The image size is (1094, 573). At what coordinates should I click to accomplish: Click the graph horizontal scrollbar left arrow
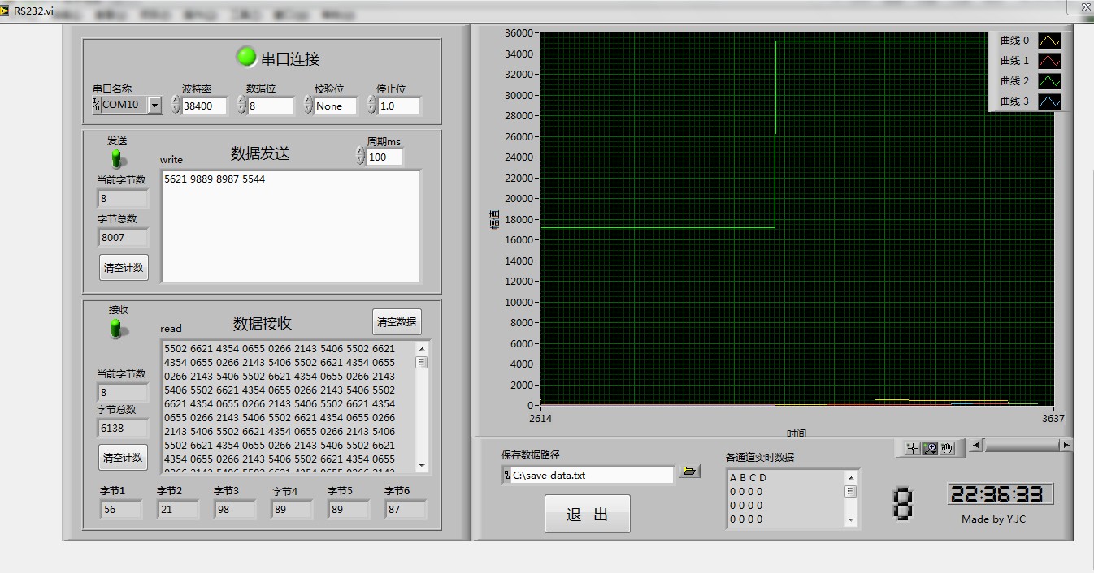point(976,445)
